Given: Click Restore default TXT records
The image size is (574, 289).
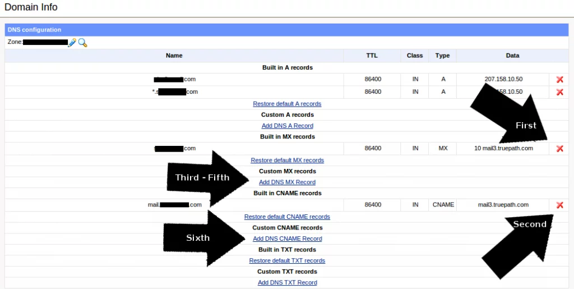Looking at the screenshot, I should pos(287,260).
